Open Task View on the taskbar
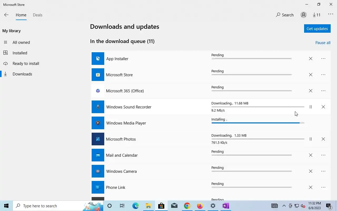The width and height of the screenshot is (337, 211). pyautogui.click(x=122, y=206)
